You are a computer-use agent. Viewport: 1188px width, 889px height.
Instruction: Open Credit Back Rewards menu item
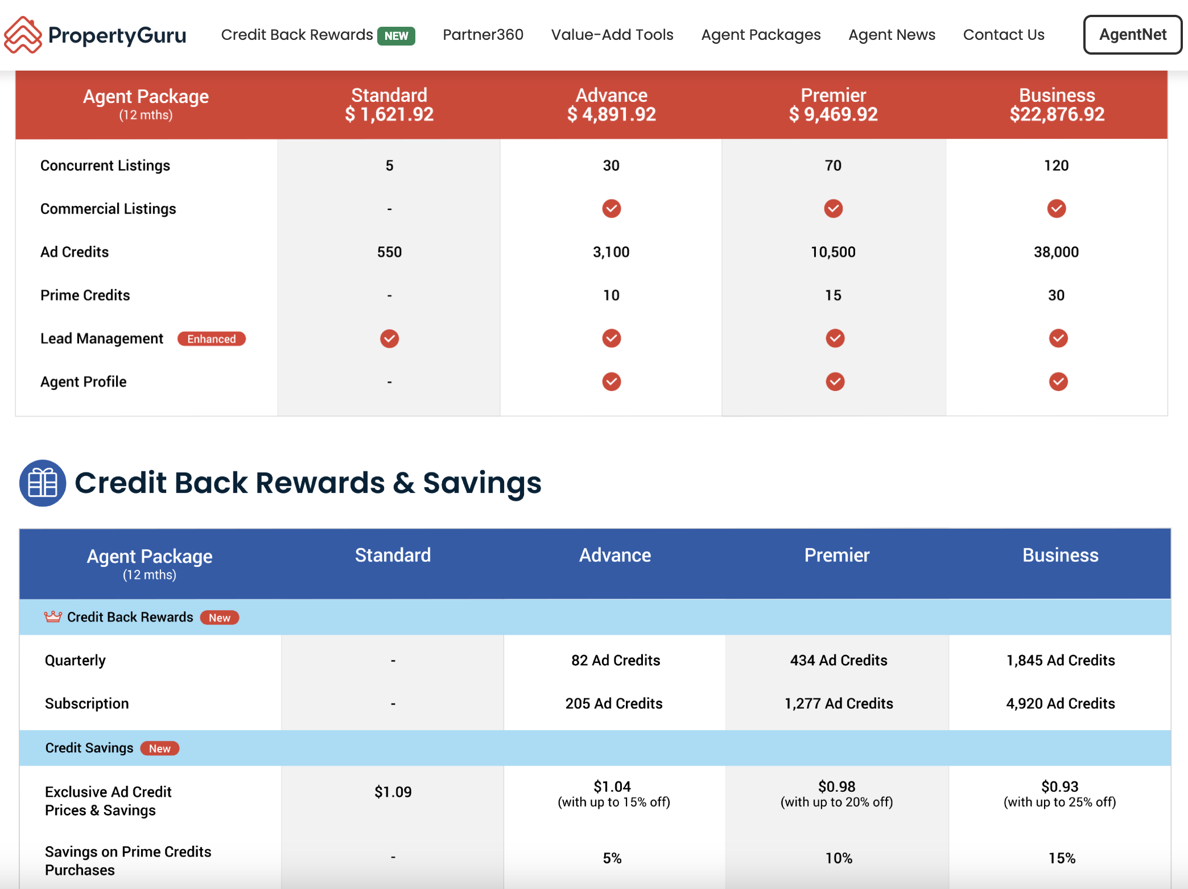coord(296,35)
